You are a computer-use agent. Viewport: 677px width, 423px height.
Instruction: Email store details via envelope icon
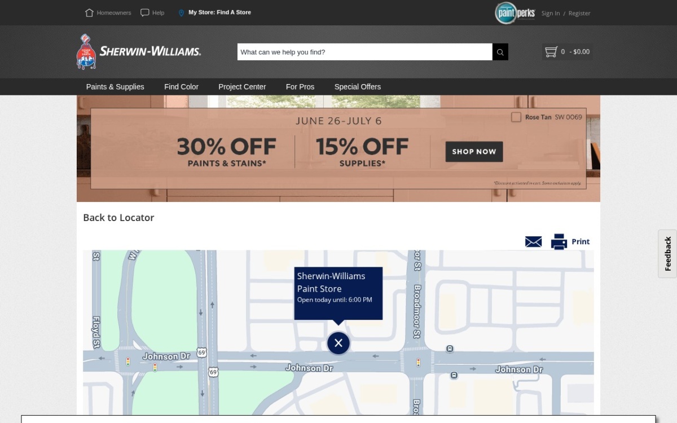click(533, 241)
